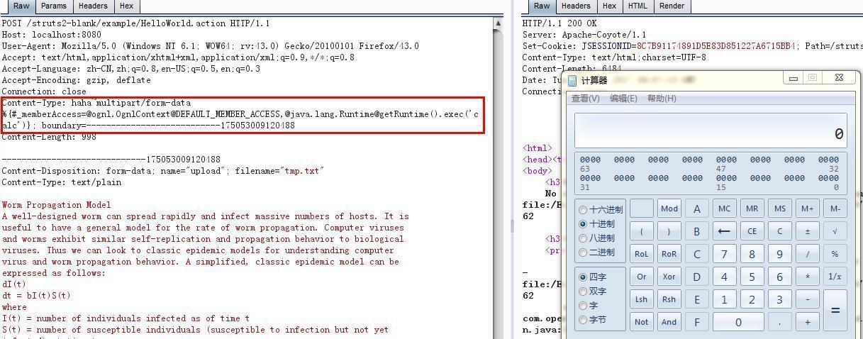Click the Lsh left shift key
Viewport: 863px width, 339px height.
click(x=641, y=299)
